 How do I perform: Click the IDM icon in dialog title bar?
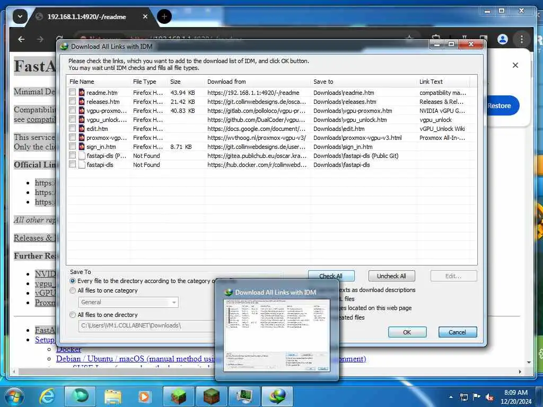[x=64, y=47]
